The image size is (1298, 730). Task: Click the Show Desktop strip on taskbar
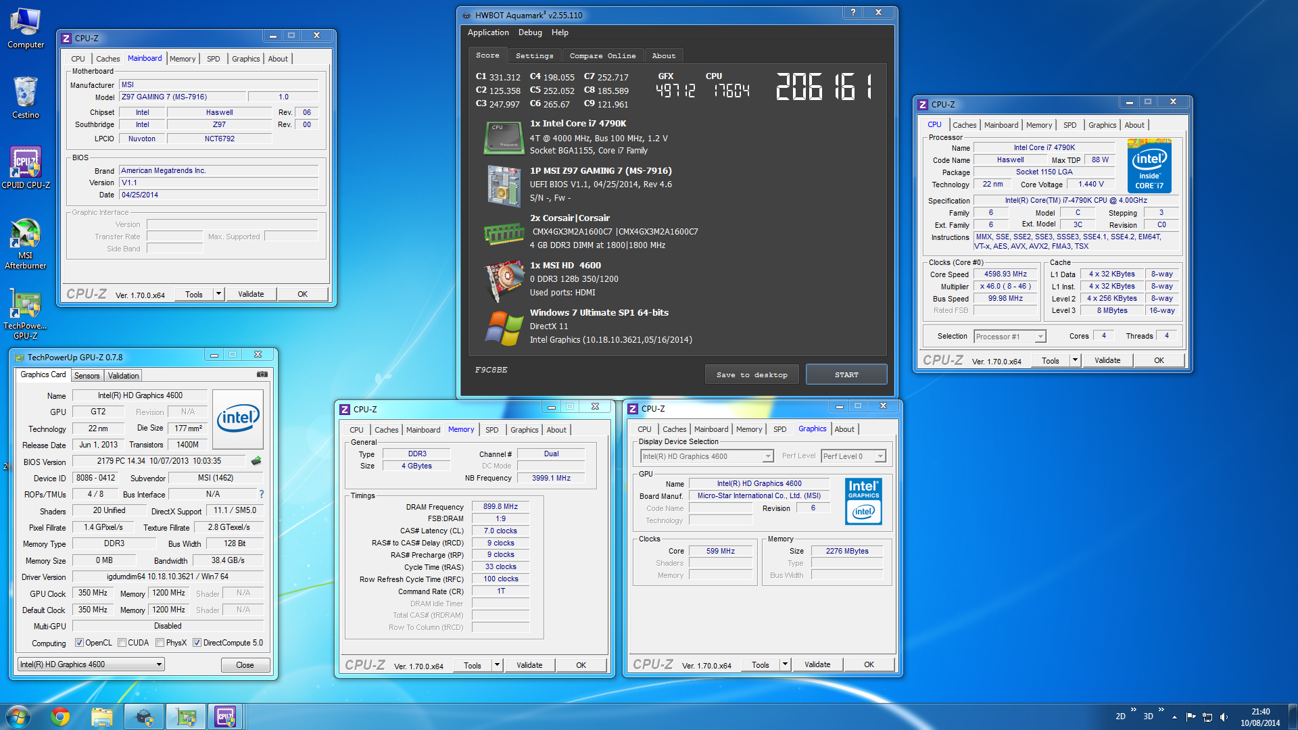click(1293, 716)
